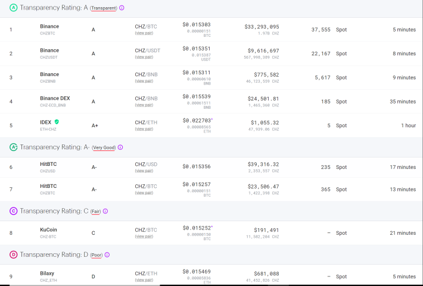This screenshot has width=423, height=286.
Task: Click the purple C rating circle icon
Action: [14, 211]
